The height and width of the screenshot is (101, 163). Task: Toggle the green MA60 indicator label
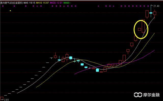(67, 3)
